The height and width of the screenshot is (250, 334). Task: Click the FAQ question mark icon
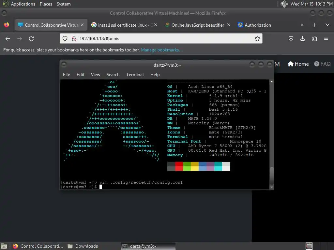316,64
